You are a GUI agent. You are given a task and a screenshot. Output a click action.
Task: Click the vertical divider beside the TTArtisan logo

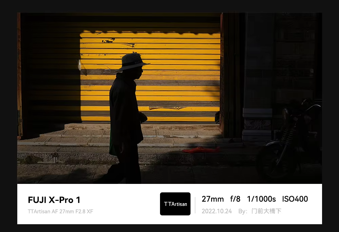[195, 205]
